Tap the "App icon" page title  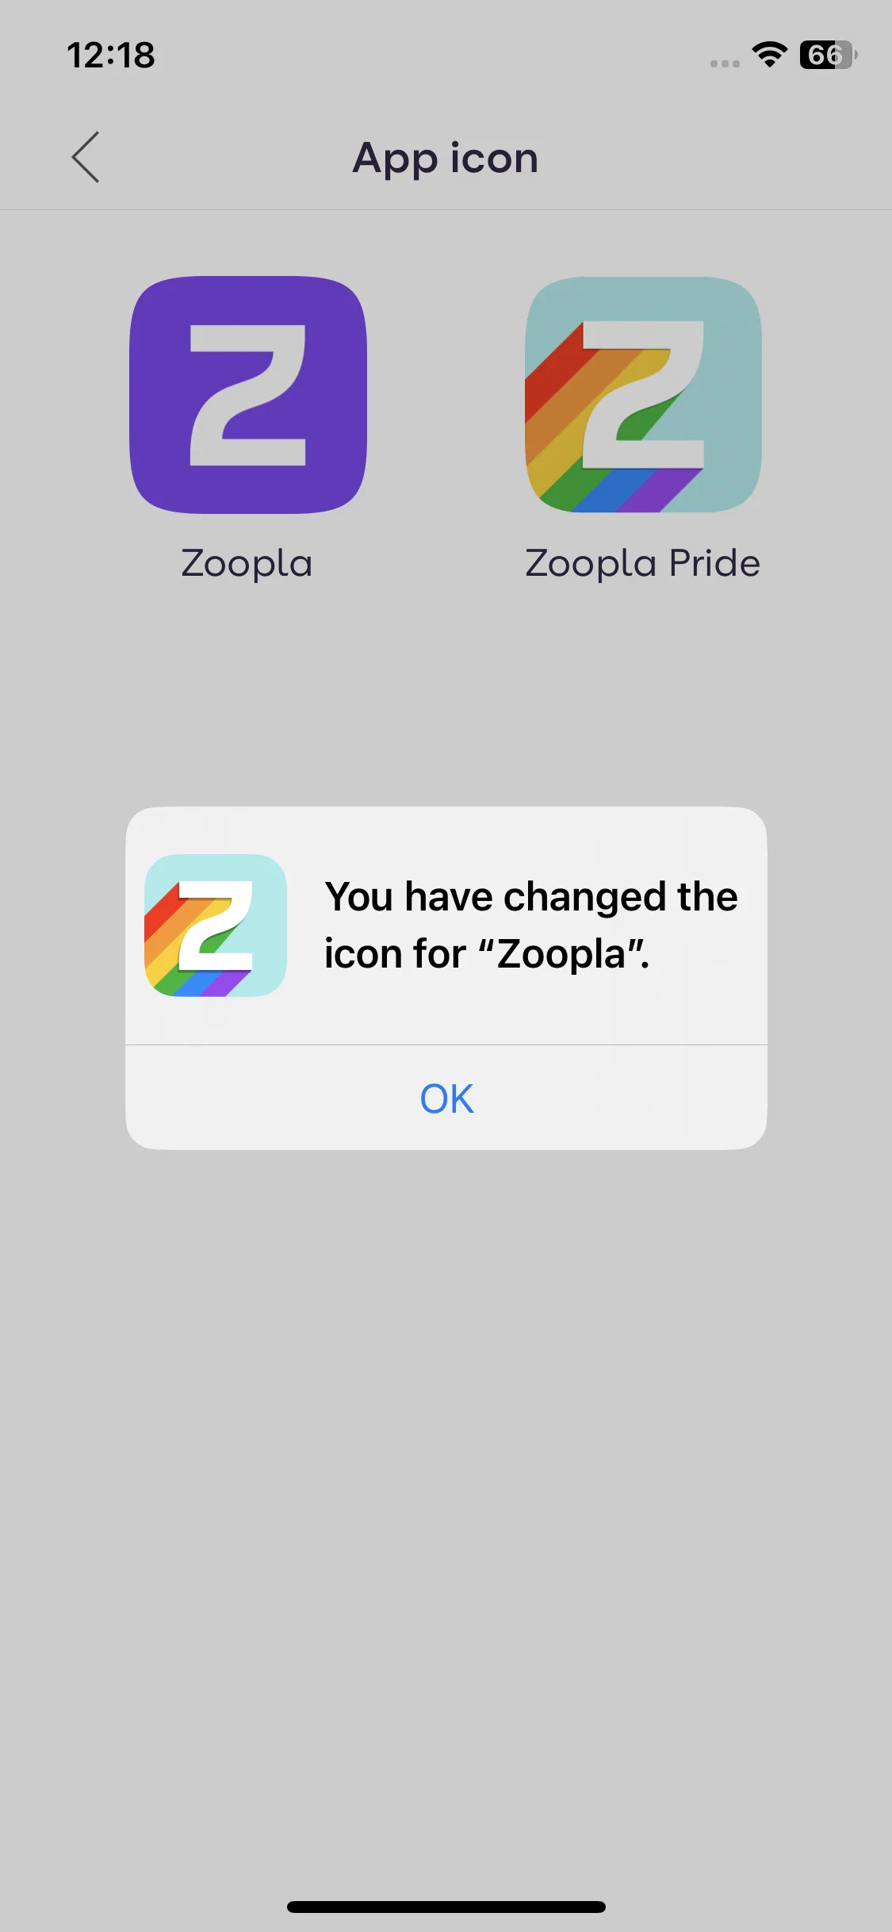click(446, 158)
